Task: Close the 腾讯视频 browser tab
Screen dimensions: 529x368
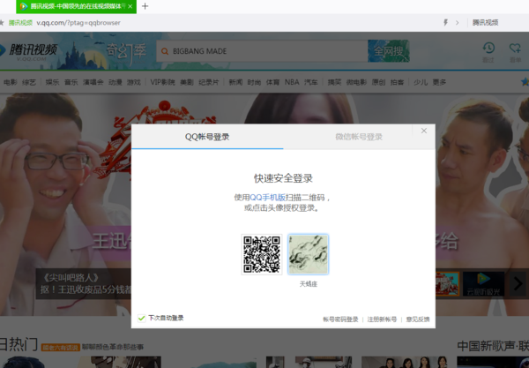Action: coord(130,6)
